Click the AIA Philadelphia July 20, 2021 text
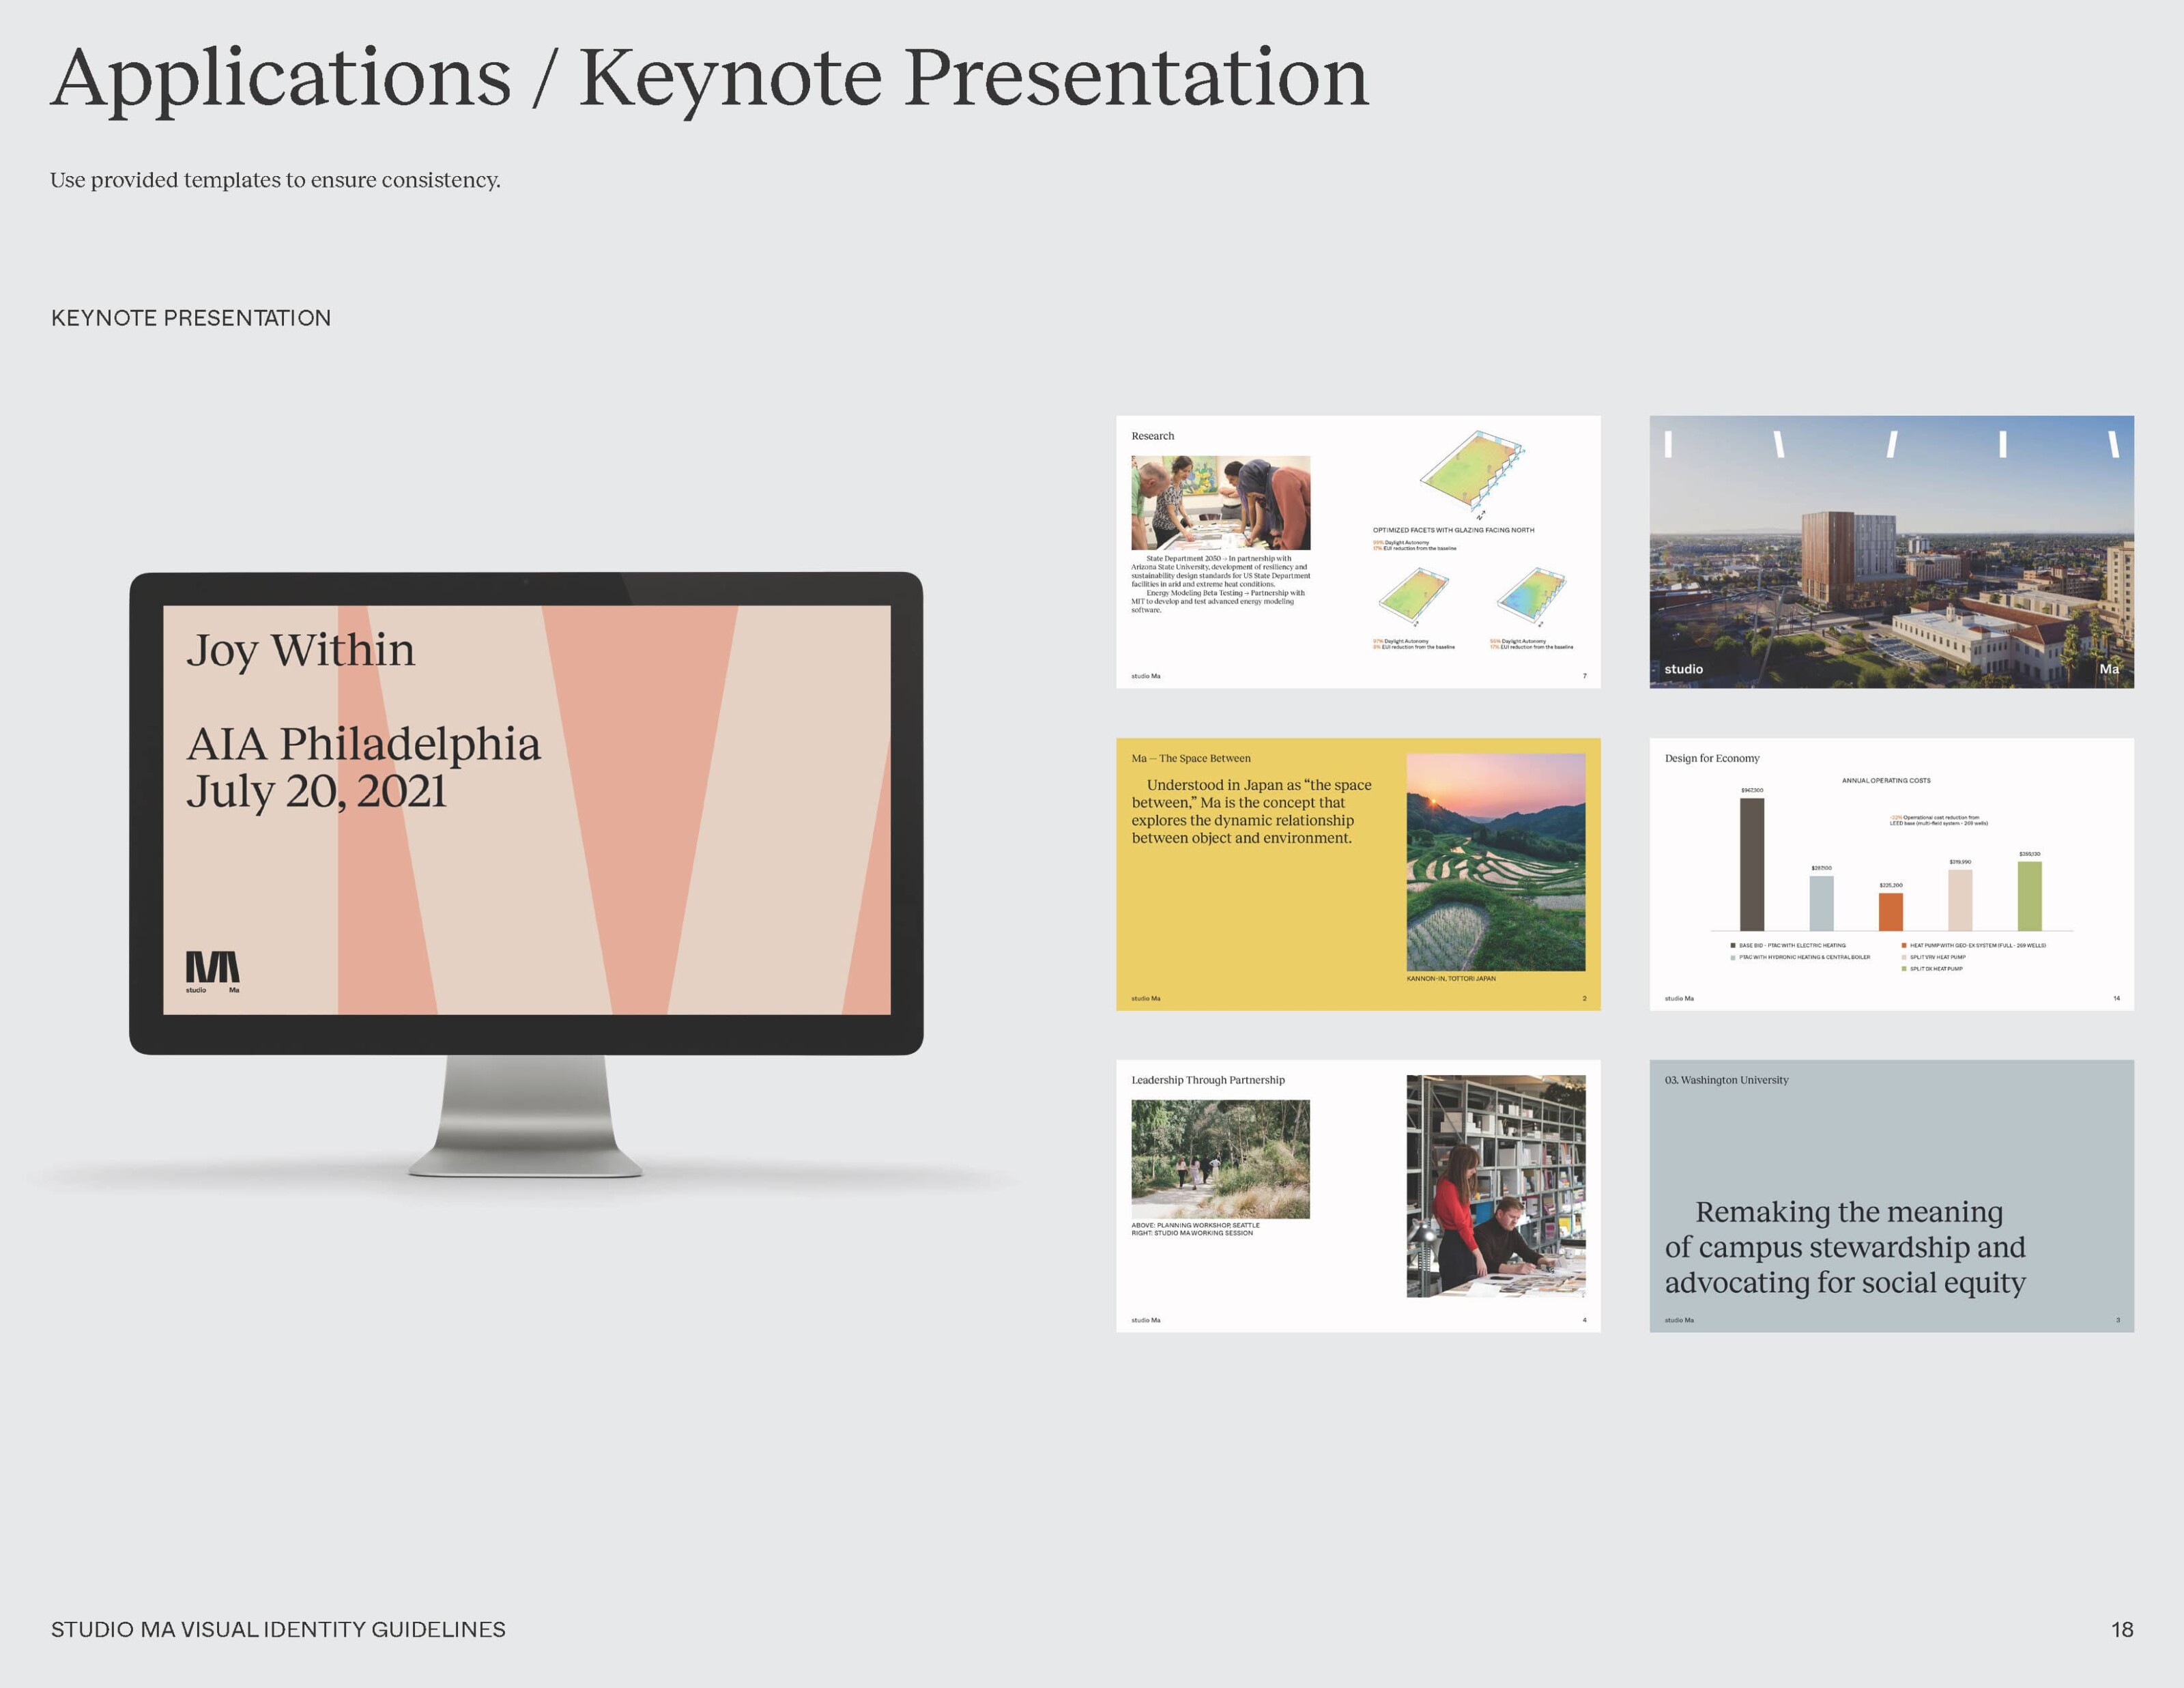Screen dimensions: 2184x1688 pos(362,767)
